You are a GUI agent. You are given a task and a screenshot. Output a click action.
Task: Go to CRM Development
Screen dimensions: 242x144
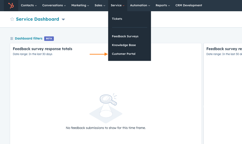tap(189, 5)
